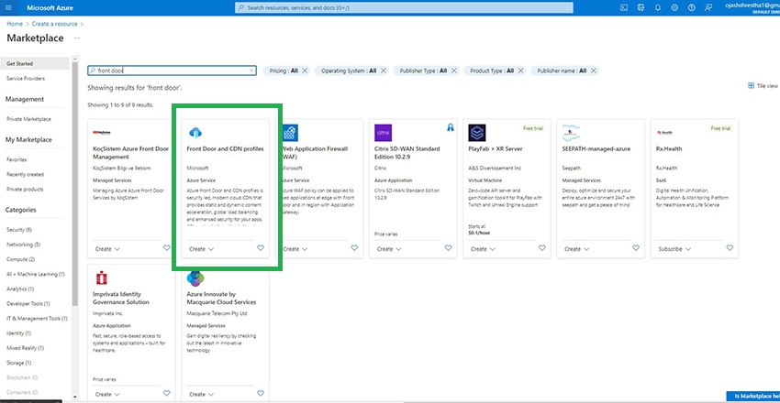
Task: Click the sidebar vertical scrollbar
Action: click(74, 183)
